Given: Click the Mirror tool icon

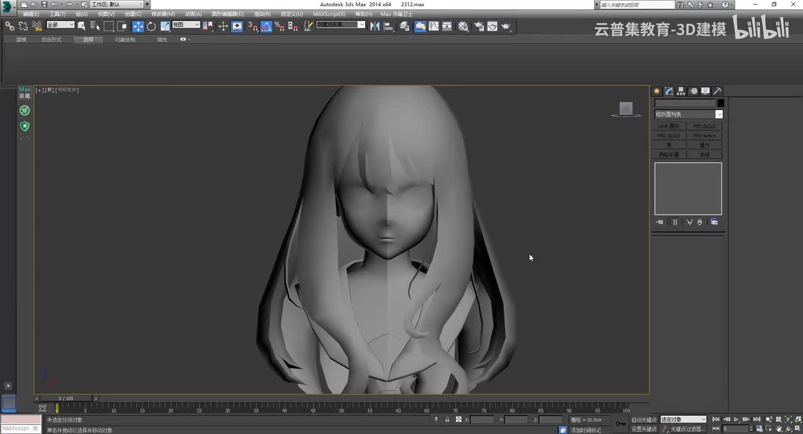Looking at the screenshot, I should (x=375, y=26).
